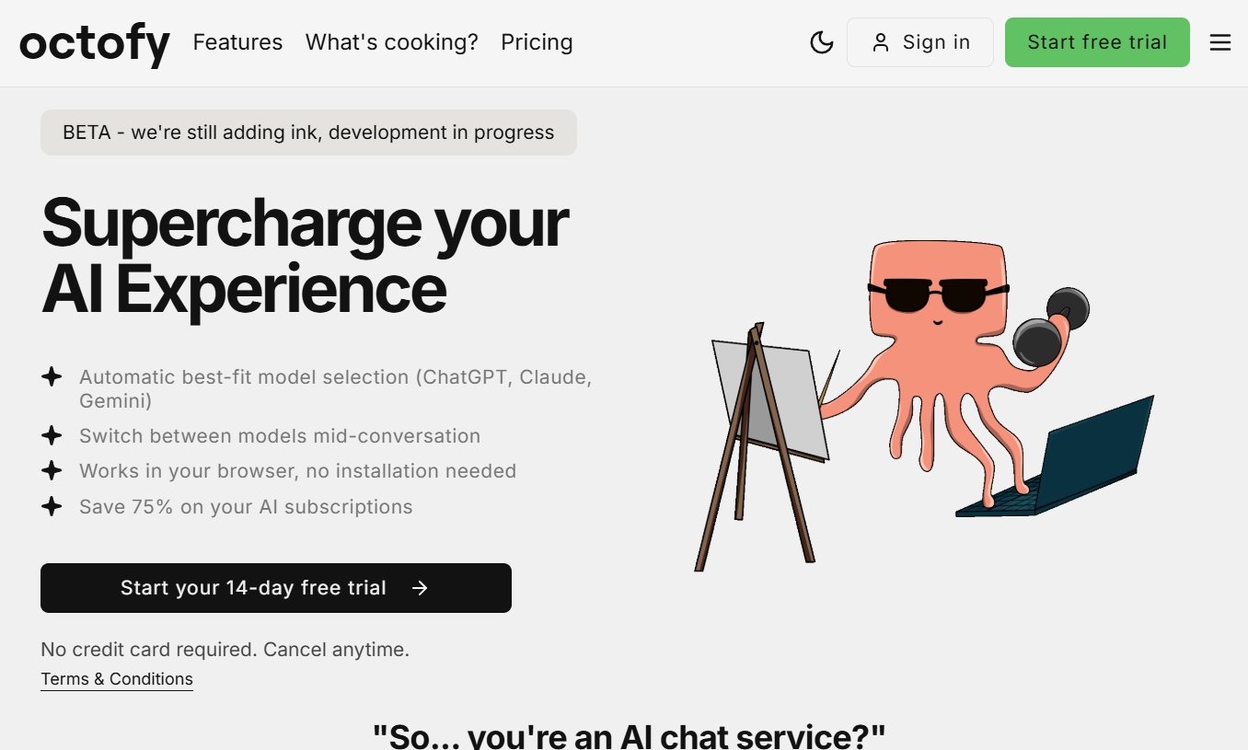Click the Supercharge your AI Experience headline
Screen dimensions: 1248x750
coord(304,256)
